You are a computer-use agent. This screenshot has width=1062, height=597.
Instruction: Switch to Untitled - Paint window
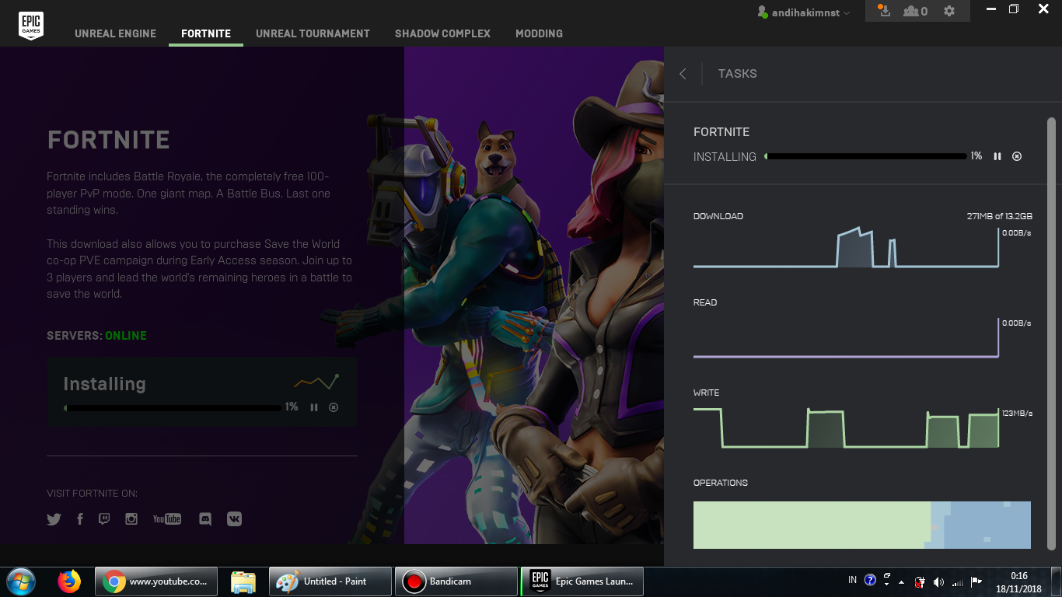[330, 581]
